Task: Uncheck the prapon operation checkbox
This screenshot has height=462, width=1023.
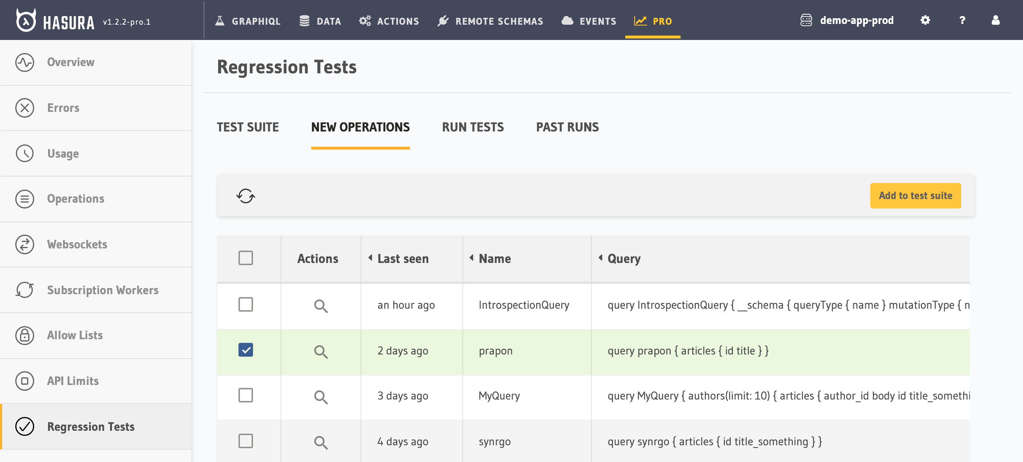Action: pyautogui.click(x=245, y=349)
